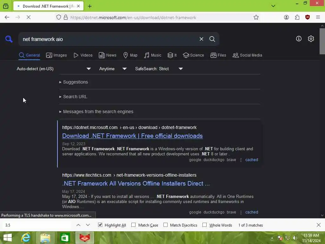
Task: Show hidden tray icons arrow
Action: pos(272,238)
